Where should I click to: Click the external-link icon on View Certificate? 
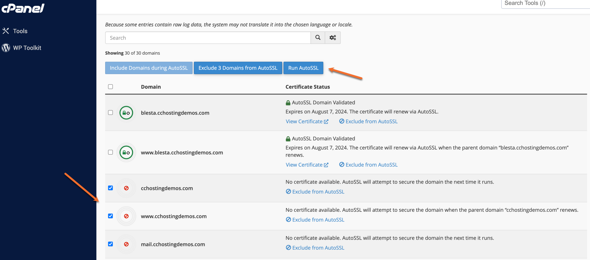click(x=326, y=121)
